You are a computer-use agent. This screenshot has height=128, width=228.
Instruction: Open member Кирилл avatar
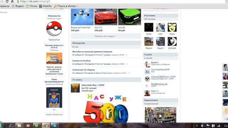160,41
